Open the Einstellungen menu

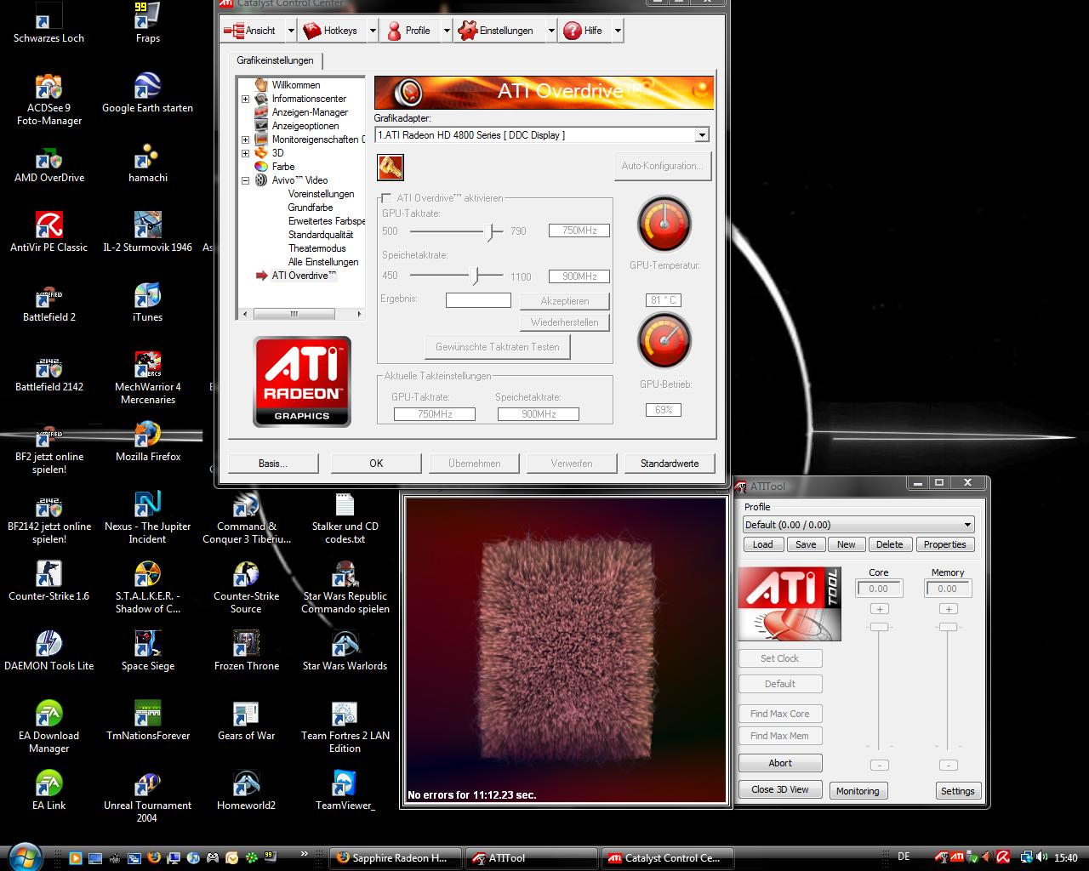[499, 31]
